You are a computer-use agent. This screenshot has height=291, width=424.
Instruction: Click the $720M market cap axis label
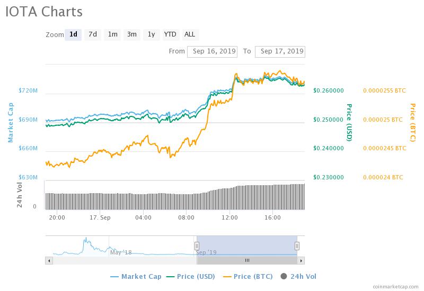point(28,90)
